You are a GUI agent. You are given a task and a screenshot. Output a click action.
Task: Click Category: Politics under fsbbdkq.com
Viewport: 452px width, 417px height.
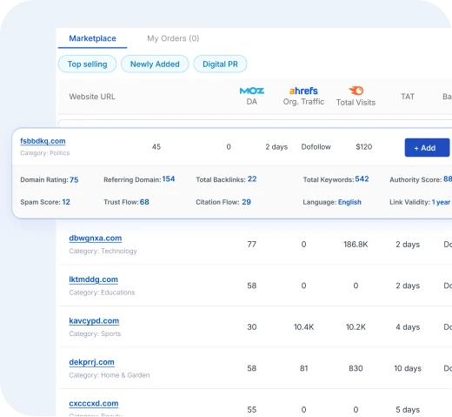click(45, 153)
